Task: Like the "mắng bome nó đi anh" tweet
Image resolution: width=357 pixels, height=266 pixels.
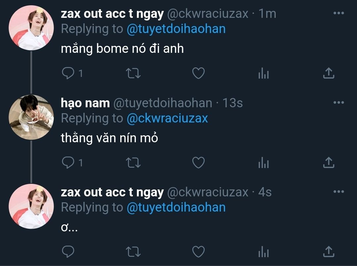Action: (199, 73)
